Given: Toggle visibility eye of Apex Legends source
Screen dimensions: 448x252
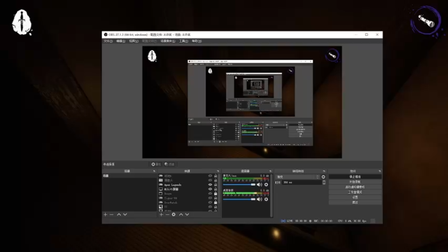Looking at the screenshot, I should (x=211, y=185).
